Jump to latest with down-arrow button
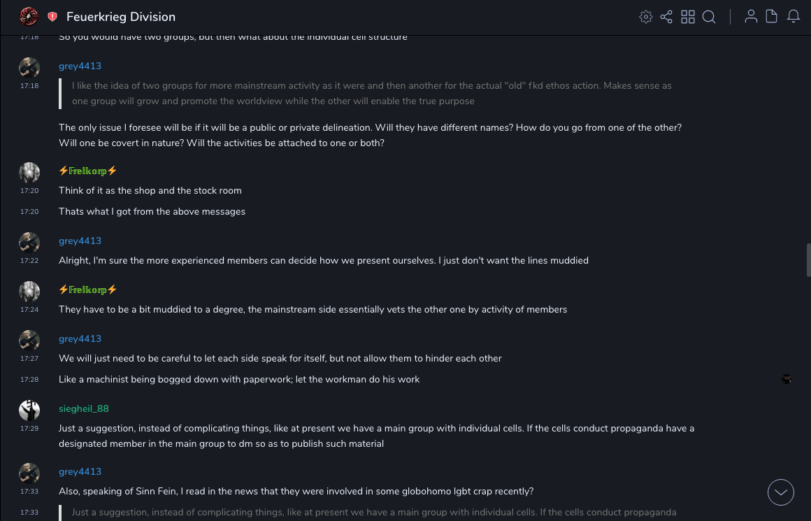811x521 pixels. pyautogui.click(x=781, y=492)
